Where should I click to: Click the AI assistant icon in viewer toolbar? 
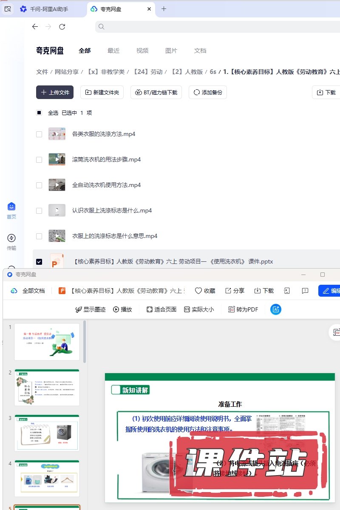pos(275,309)
